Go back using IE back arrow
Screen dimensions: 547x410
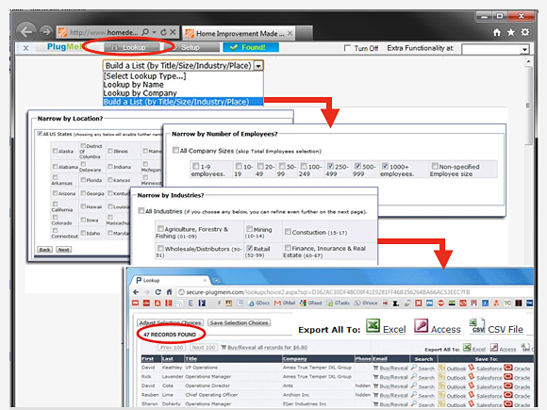pos(25,32)
